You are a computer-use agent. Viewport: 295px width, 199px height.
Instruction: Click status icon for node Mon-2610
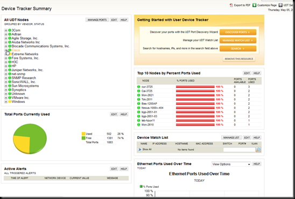pyautogui.click(x=139, y=125)
